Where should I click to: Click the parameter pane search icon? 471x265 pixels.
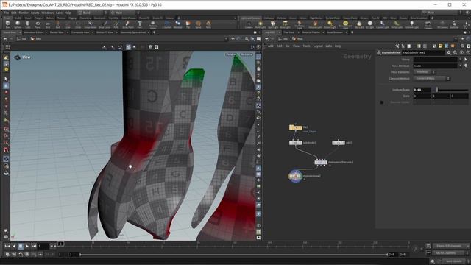[x=455, y=52]
